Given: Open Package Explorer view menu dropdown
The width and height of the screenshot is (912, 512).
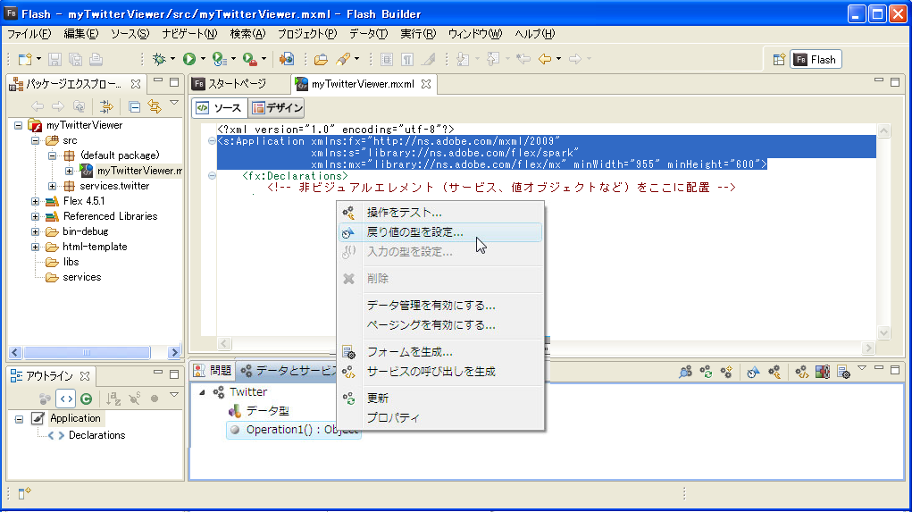Looking at the screenshot, I should (174, 103).
